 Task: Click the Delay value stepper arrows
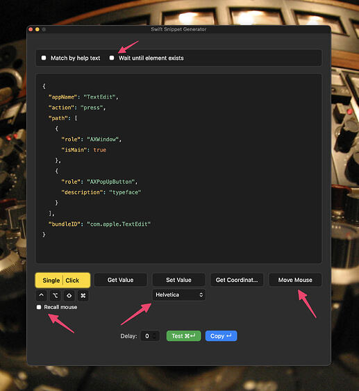click(155, 336)
